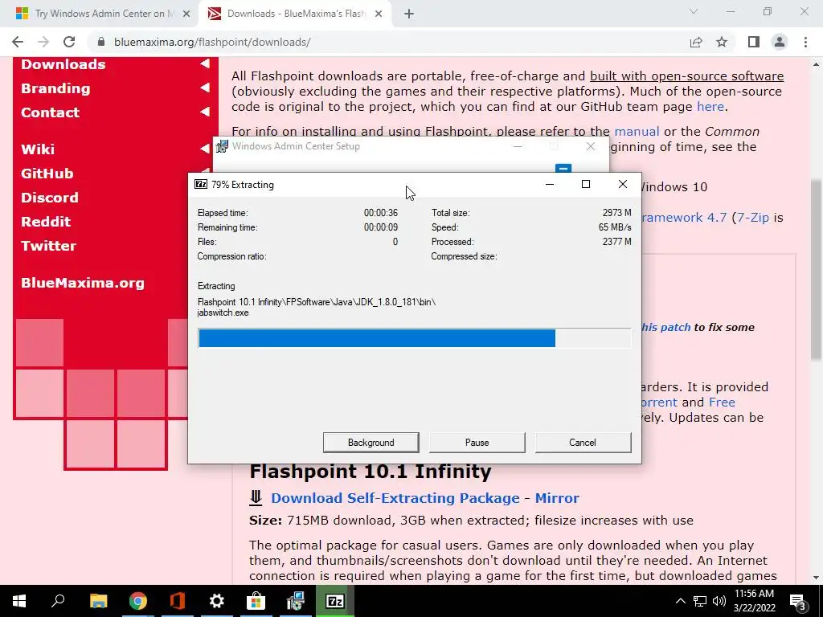Open the Twitter sidebar link
This screenshot has width=823, height=617.
click(x=48, y=246)
